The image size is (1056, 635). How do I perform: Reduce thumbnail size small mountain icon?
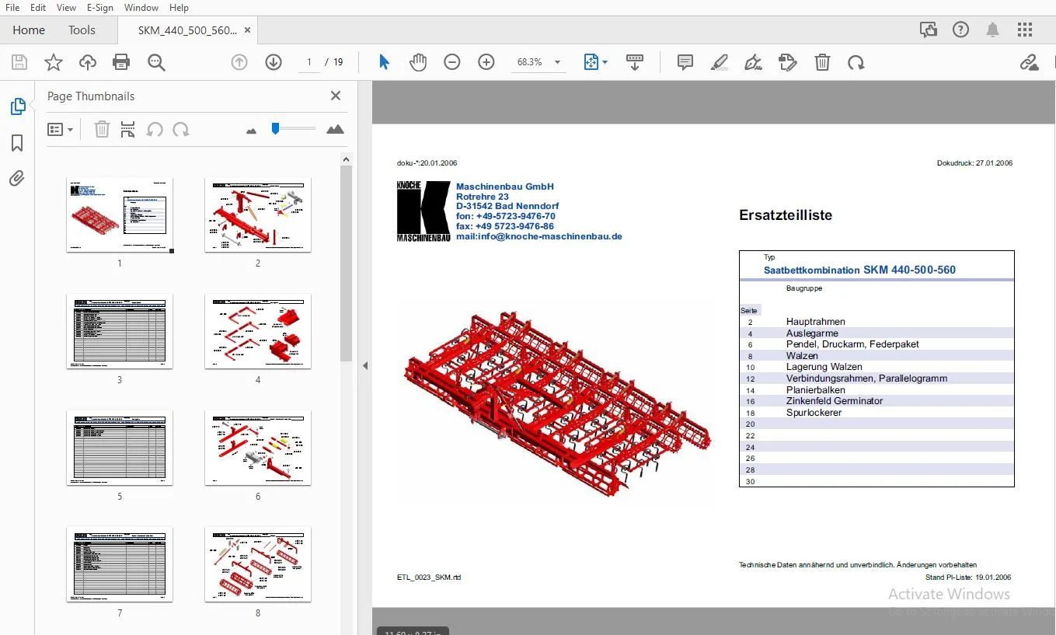[x=251, y=131]
